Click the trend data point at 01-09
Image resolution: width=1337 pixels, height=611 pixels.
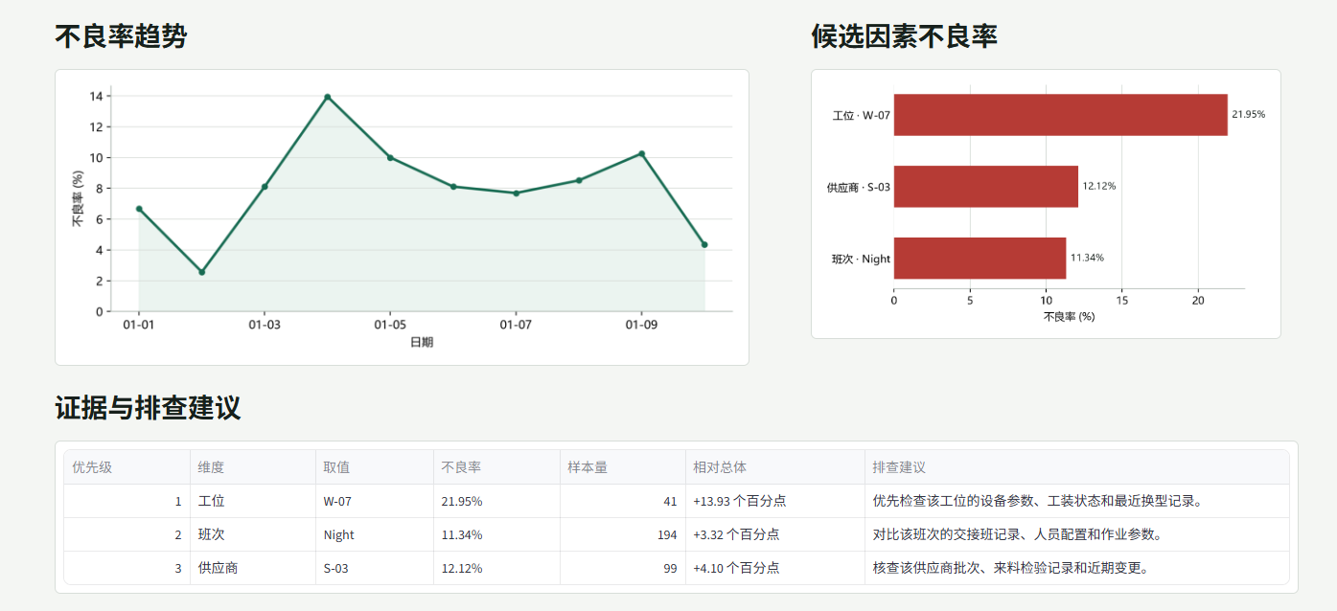click(x=641, y=153)
